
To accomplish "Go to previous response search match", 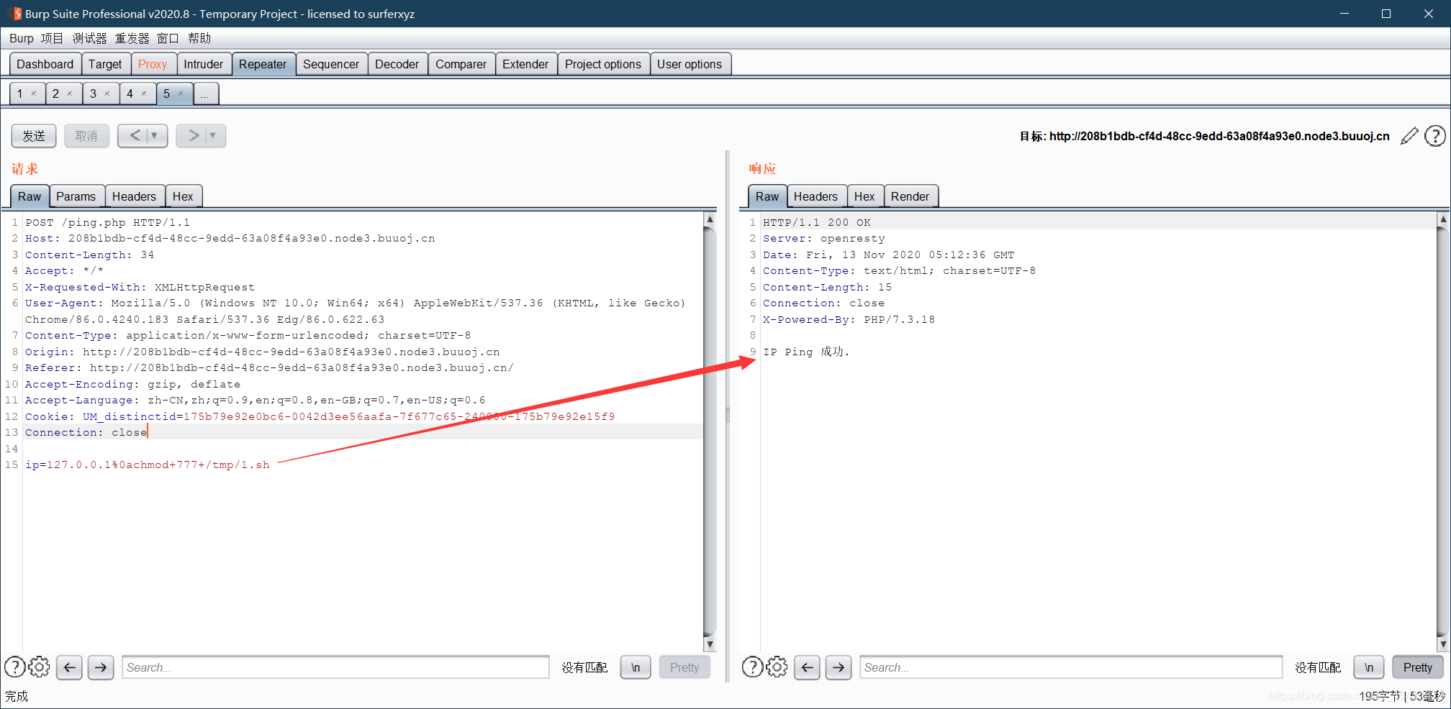I will pos(807,667).
